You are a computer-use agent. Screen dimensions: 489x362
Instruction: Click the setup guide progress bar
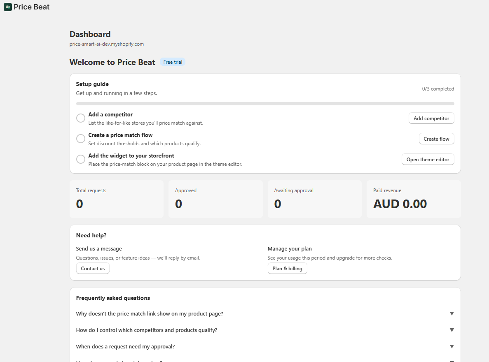[x=265, y=103]
